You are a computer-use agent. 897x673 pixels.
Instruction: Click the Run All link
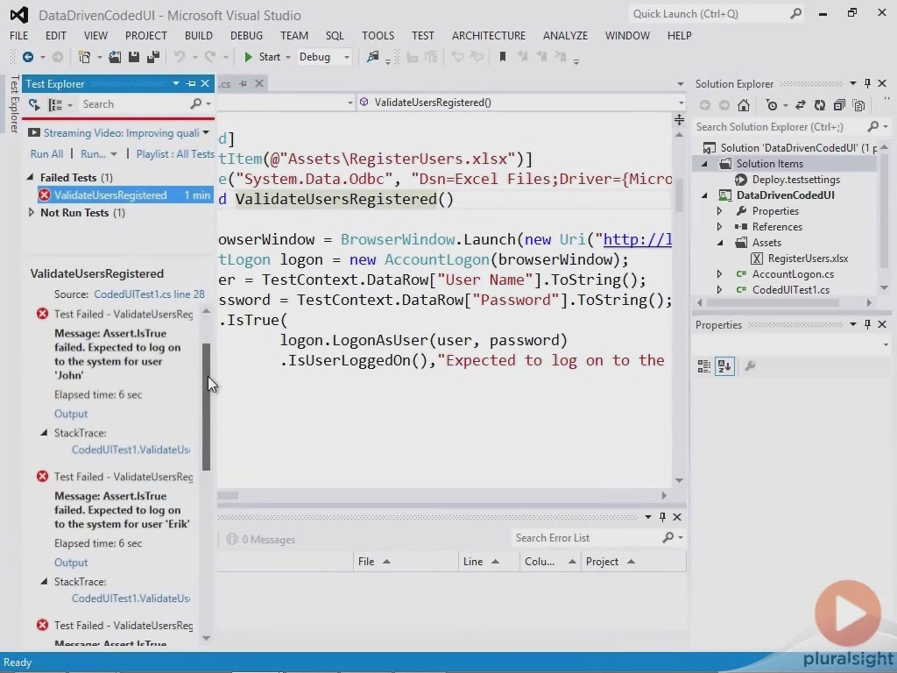pos(47,154)
